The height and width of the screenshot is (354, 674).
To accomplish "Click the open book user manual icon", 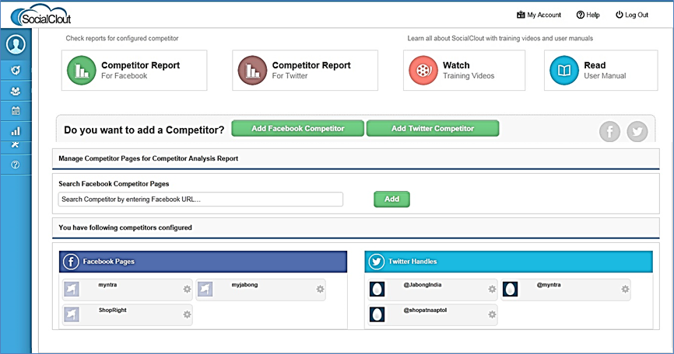I will 564,71.
